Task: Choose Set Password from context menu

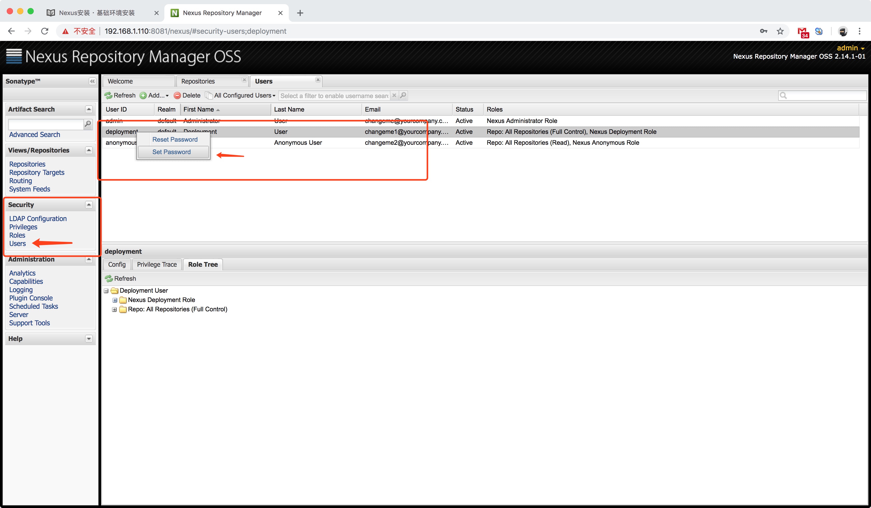Action: pyautogui.click(x=171, y=152)
